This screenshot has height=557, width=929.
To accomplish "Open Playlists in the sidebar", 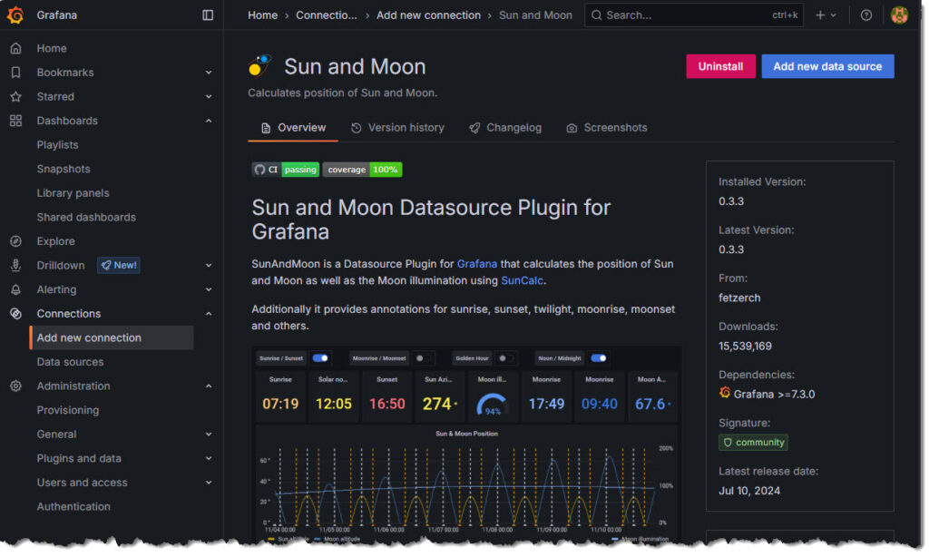I will click(57, 144).
